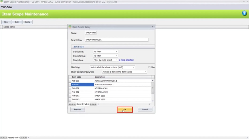Viewport: 249px width, 139px height.
Task: Go to previous record in dialog item grid
Action: click(75, 104)
